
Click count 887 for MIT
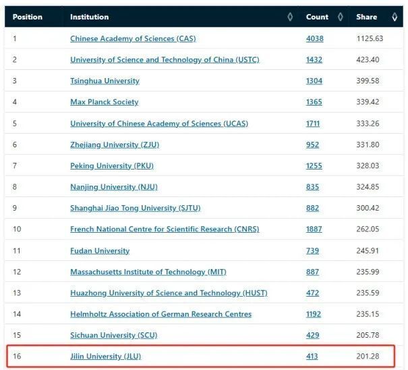[312, 272]
